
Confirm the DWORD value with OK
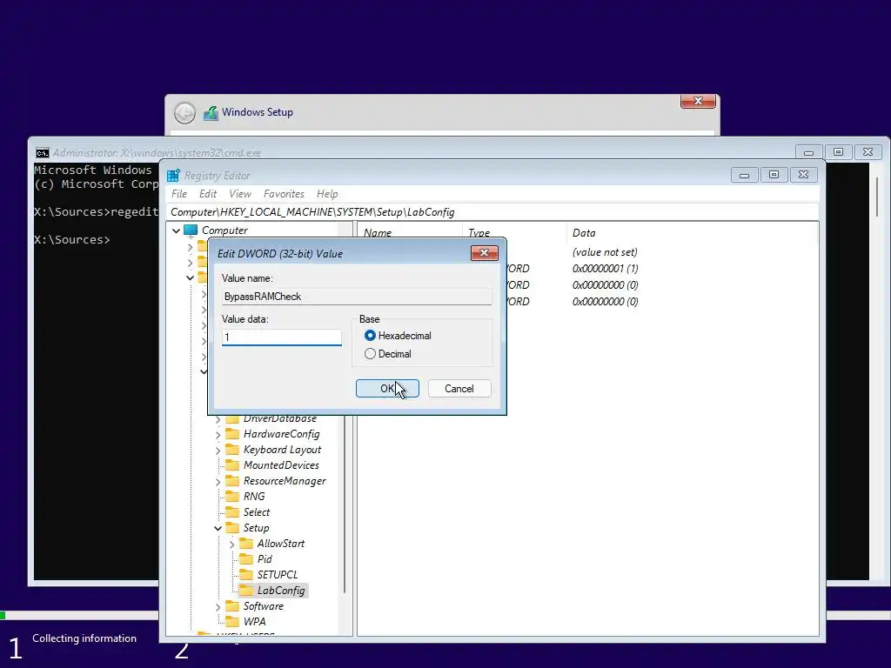(x=387, y=389)
